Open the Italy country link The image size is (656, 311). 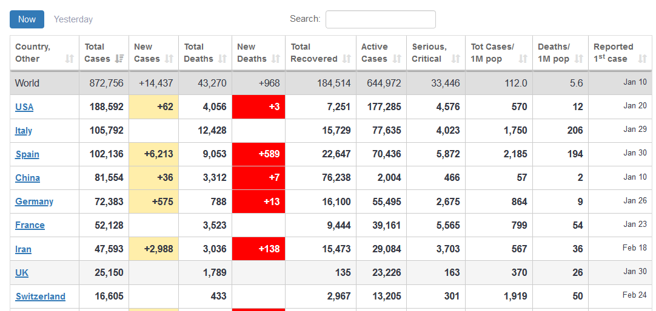[x=24, y=131]
